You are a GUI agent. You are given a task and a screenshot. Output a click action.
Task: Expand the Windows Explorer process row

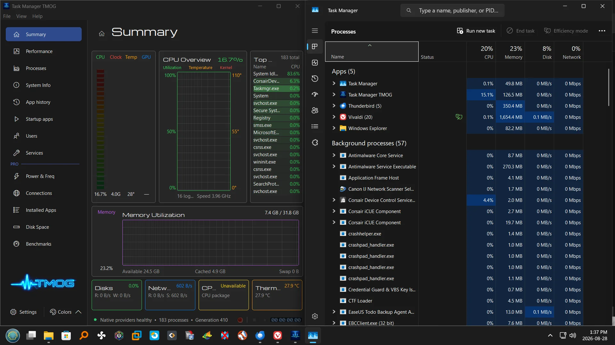point(334,128)
